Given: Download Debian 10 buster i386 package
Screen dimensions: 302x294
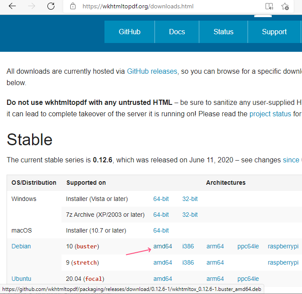Looking at the screenshot, I should coord(188,246).
